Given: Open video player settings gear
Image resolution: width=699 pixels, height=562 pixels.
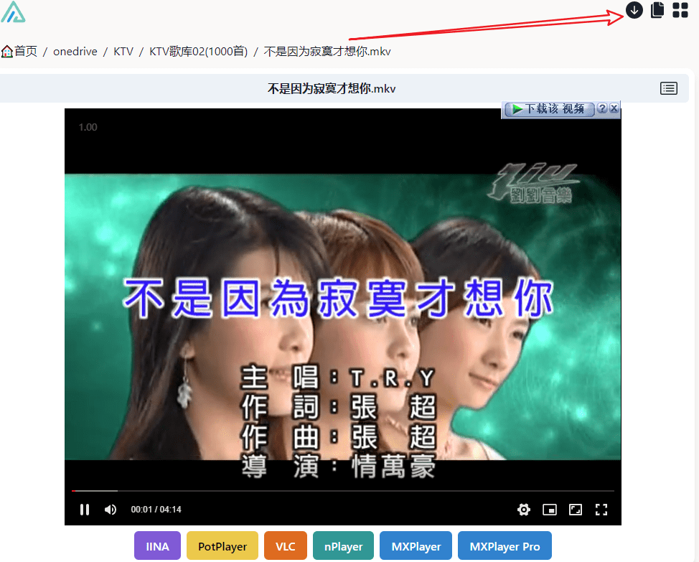Looking at the screenshot, I should pyautogui.click(x=524, y=510).
